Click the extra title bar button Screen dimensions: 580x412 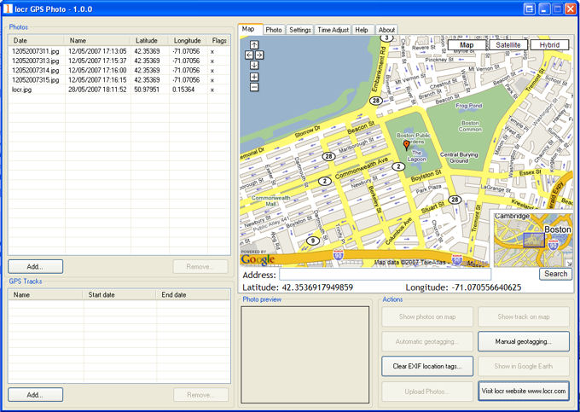pyautogui.click(x=530, y=9)
